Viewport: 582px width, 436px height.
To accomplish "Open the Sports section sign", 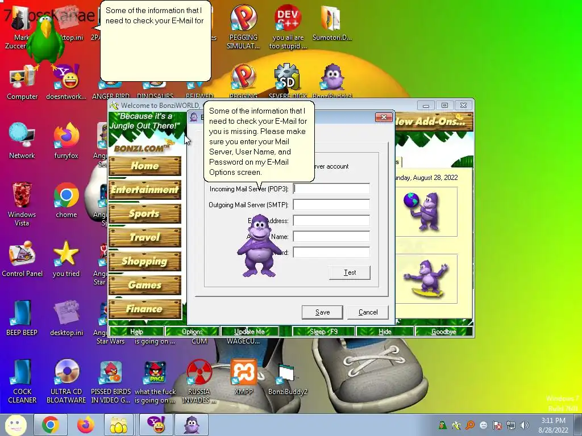I will pos(145,213).
